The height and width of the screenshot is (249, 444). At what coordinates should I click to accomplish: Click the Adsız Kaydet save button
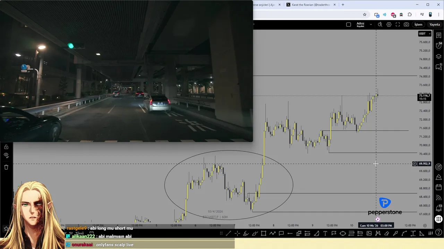[360, 25]
